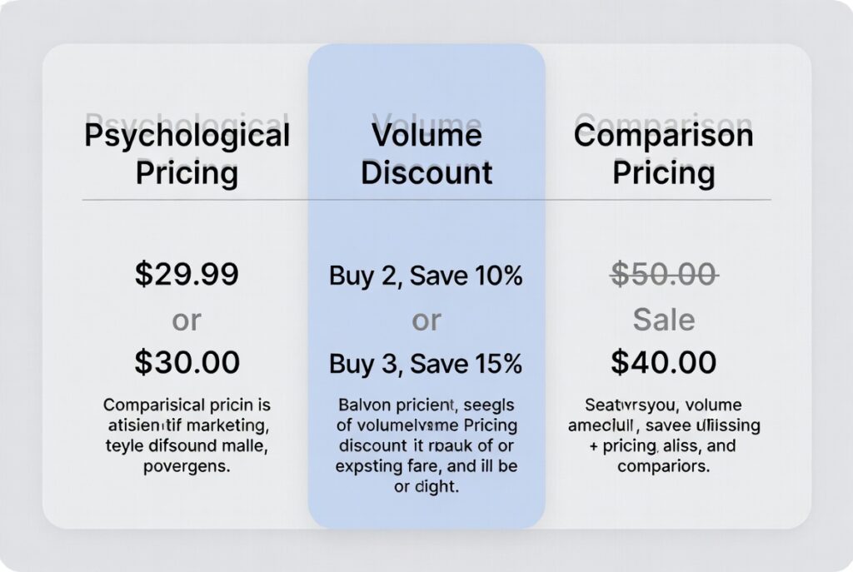Select the Volume Discount column heading
The image size is (853, 572).
[x=426, y=154]
